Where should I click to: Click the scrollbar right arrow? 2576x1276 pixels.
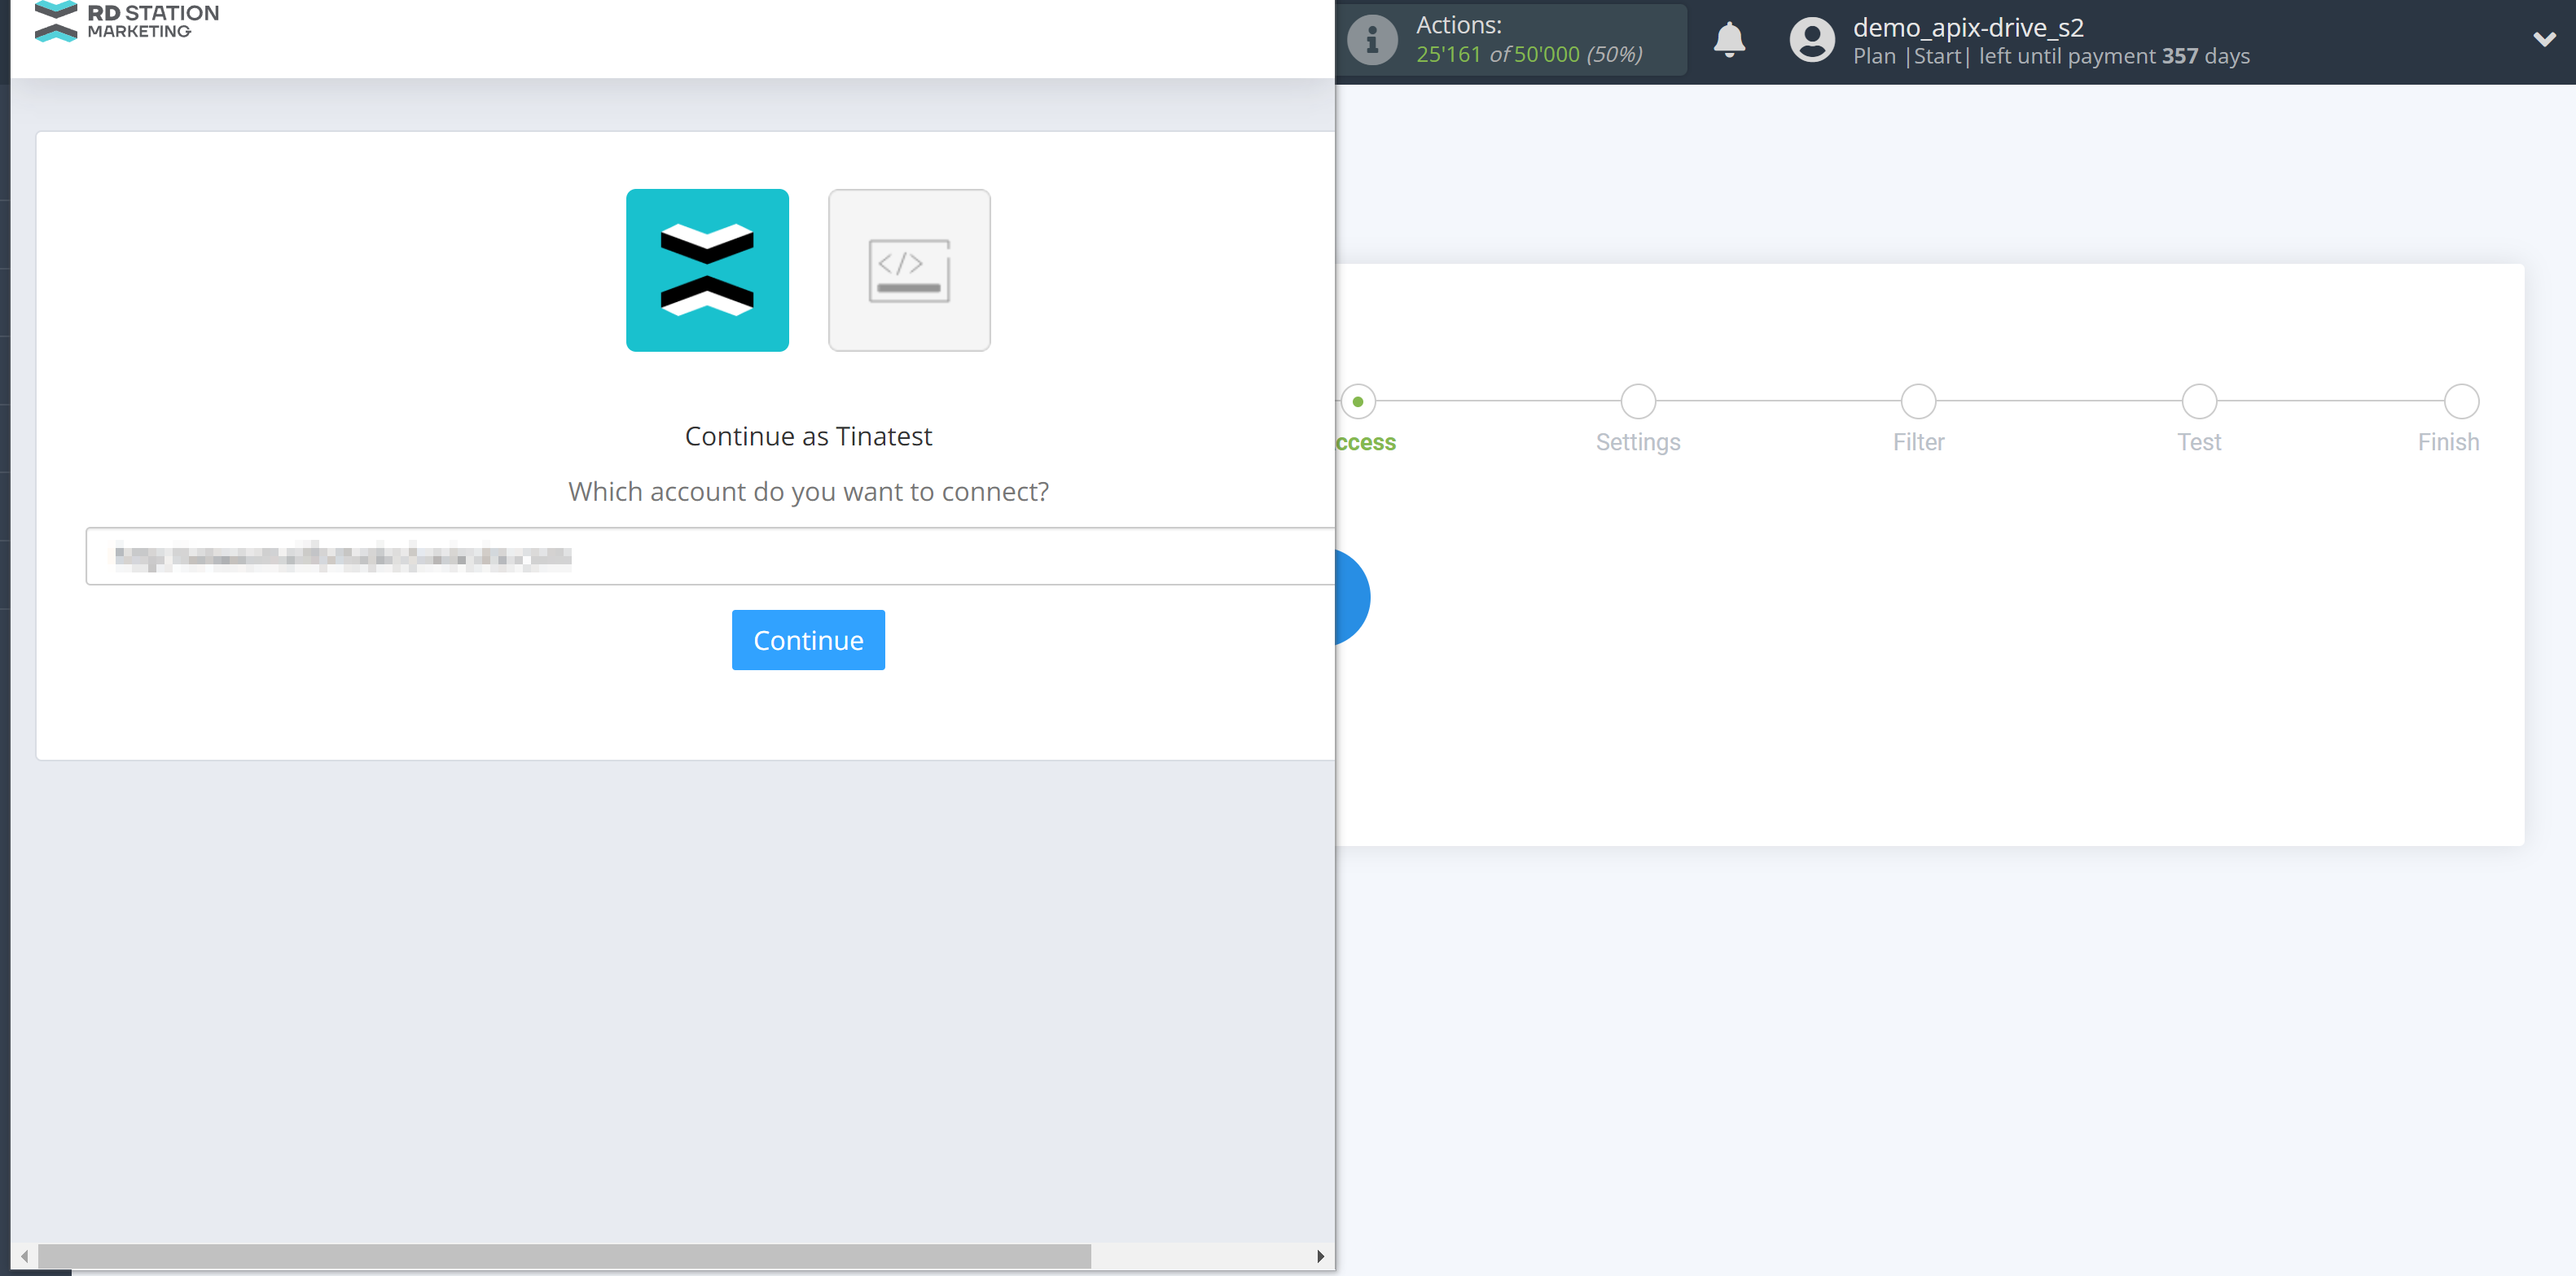(x=1320, y=1257)
